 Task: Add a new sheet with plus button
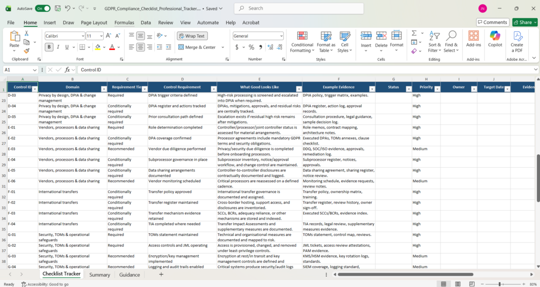coord(161,274)
